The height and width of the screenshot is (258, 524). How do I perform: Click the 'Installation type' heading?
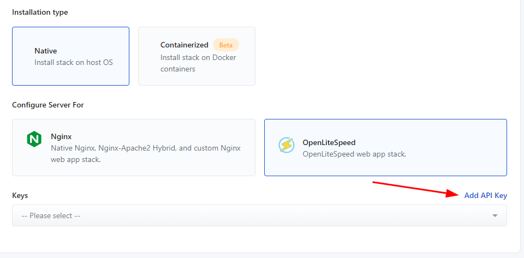(x=40, y=12)
